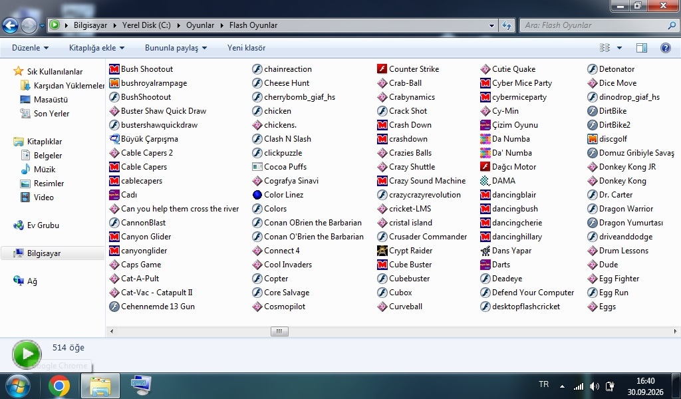Open Google Chrome from the taskbar
681x399 pixels.
click(x=59, y=386)
